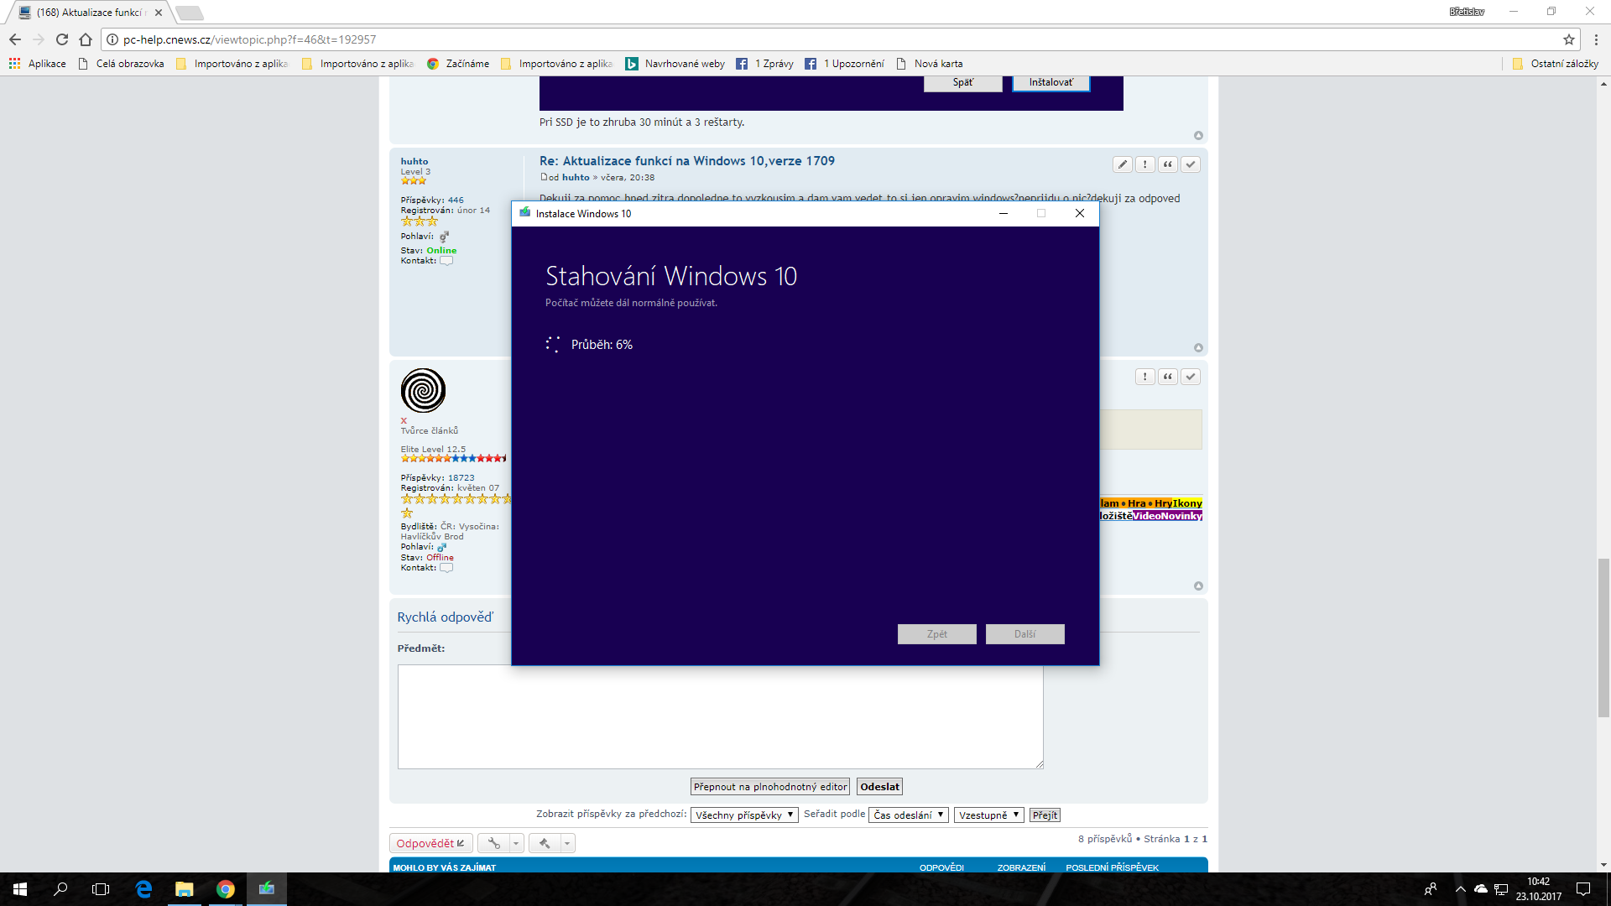
Task: Click the topic tools wrench icon
Action: 493,843
